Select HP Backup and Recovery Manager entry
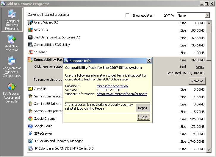 point(58,141)
